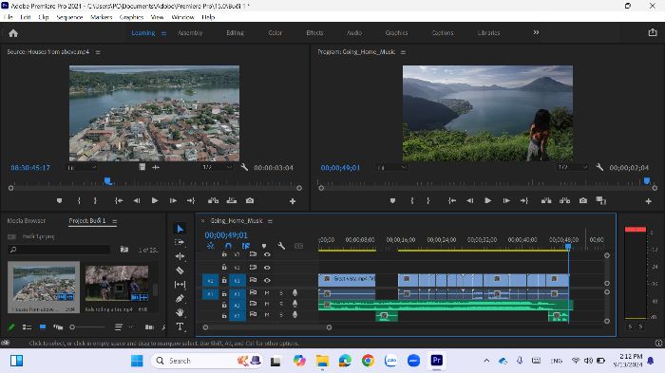Open the Markers menu
The image size is (665, 373).
[102, 17]
